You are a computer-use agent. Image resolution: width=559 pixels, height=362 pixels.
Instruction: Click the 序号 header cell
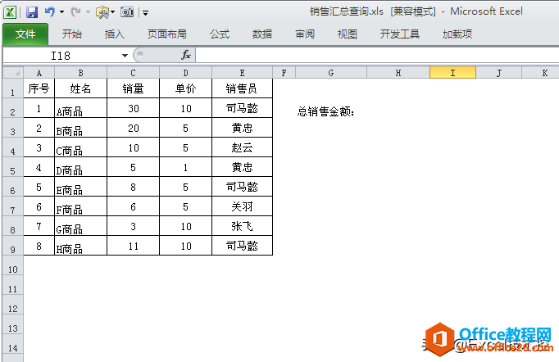click(39, 88)
